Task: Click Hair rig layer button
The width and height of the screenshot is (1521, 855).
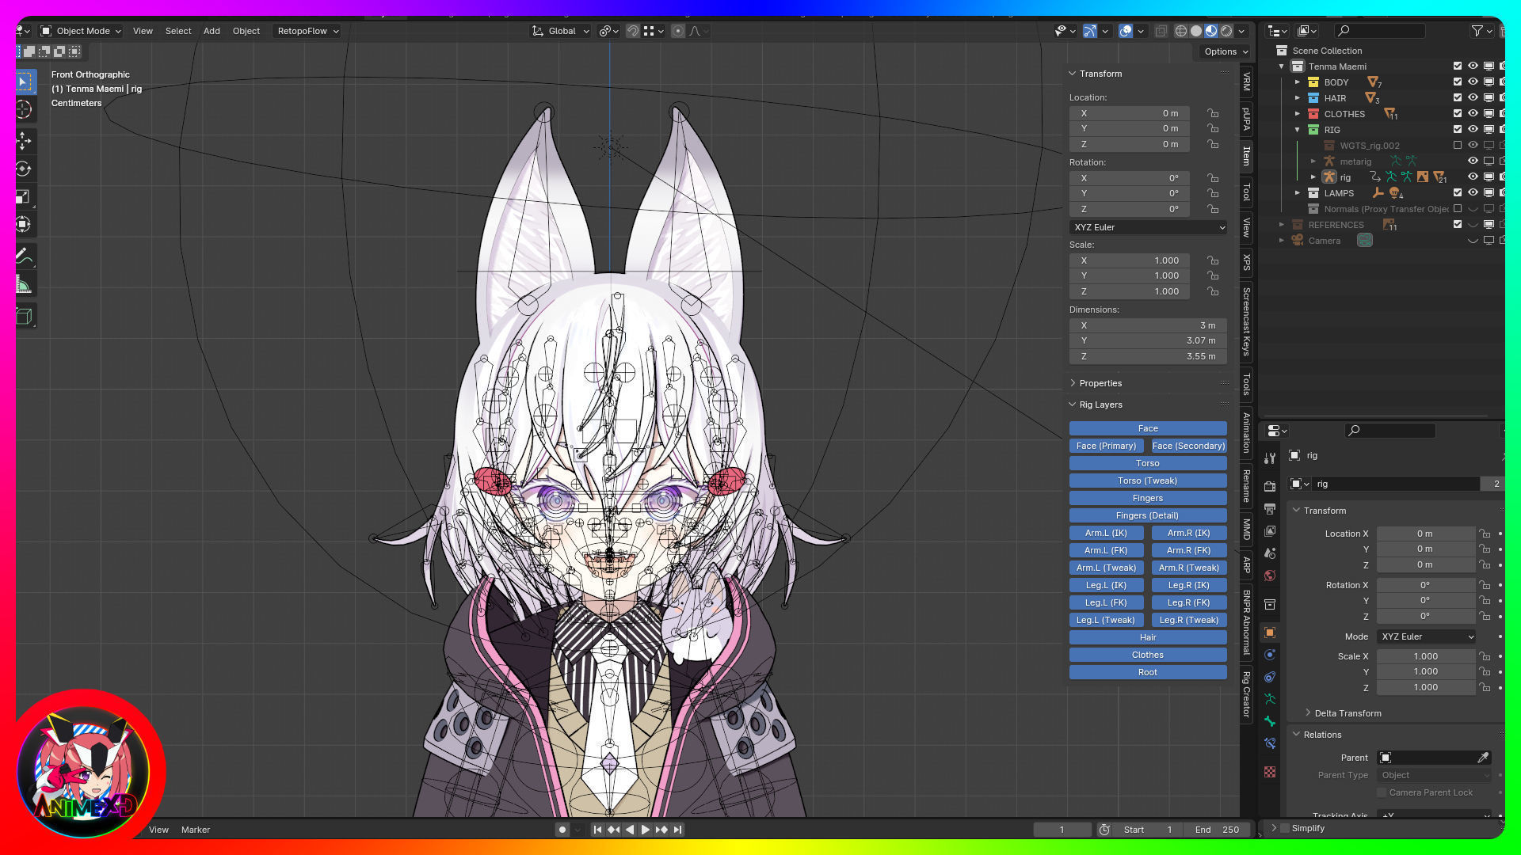Action: 1148,637
